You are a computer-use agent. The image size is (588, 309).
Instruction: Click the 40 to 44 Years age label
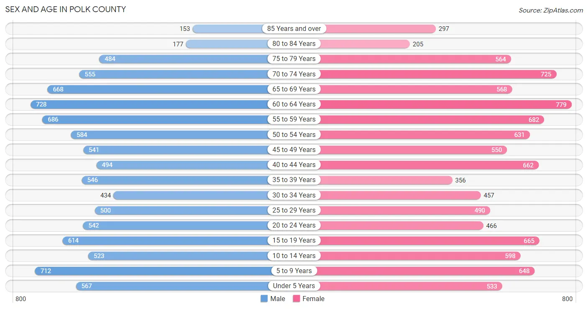coord(294,165)
